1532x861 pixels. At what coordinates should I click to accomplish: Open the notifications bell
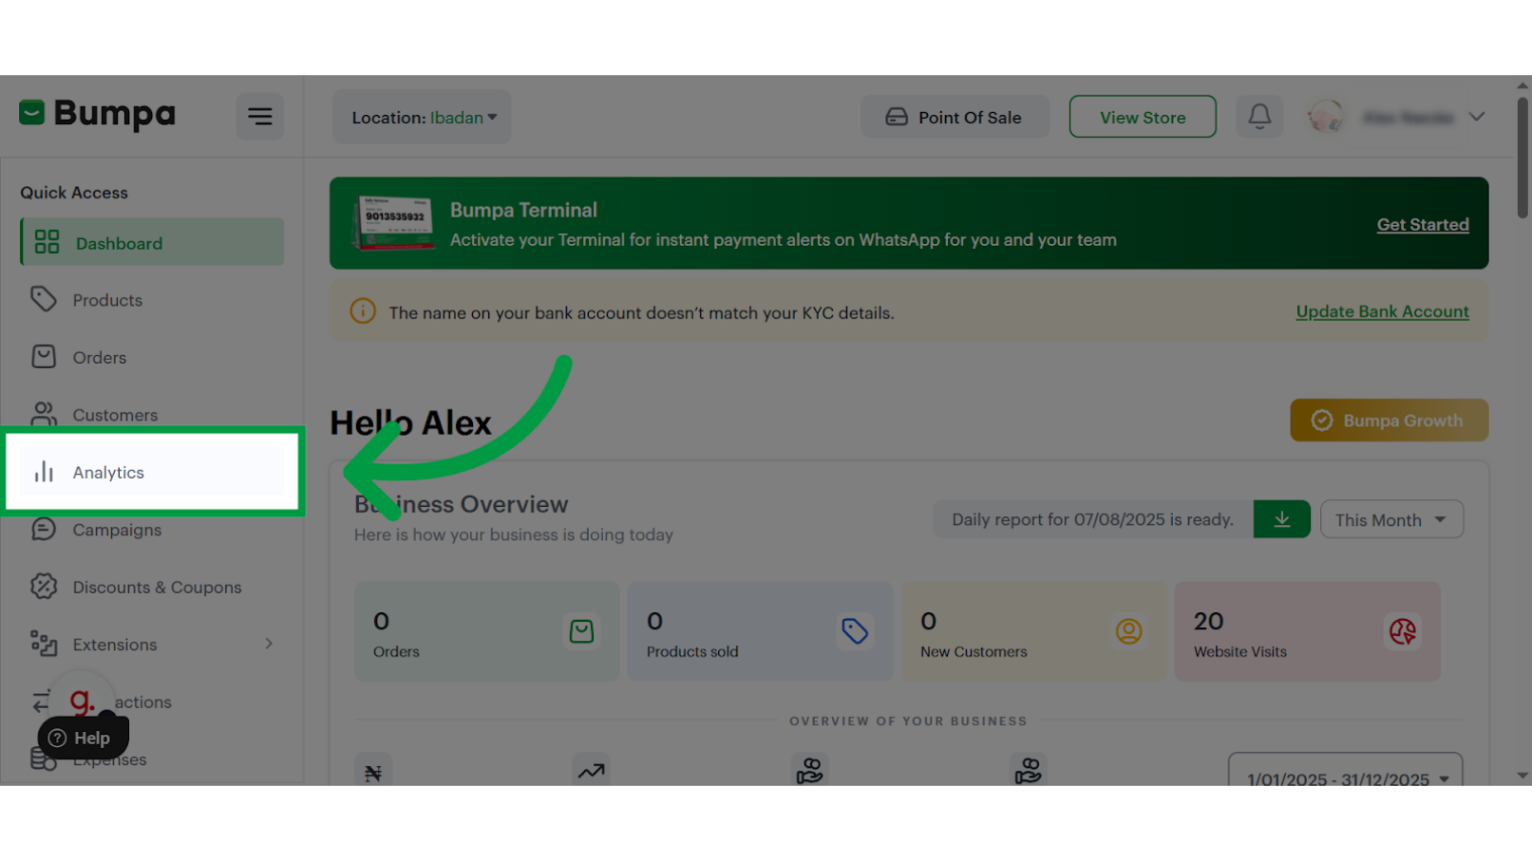(1259, 116)
